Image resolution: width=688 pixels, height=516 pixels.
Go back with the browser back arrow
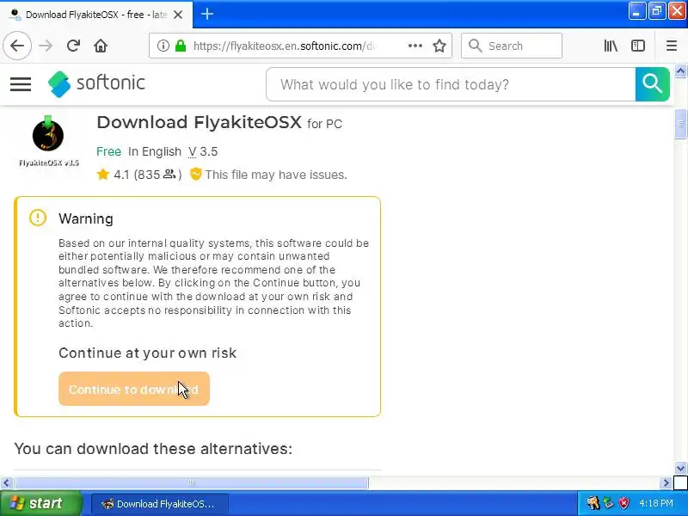click(x=17, y=46)
